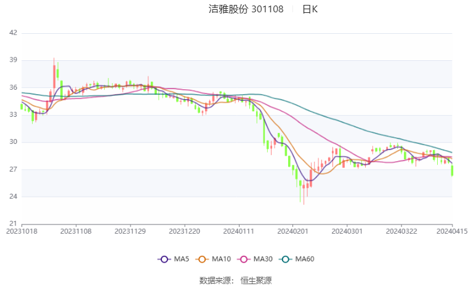
Task: Select the 20231018 date label on x-axis
Action: (x=22, y=231)
